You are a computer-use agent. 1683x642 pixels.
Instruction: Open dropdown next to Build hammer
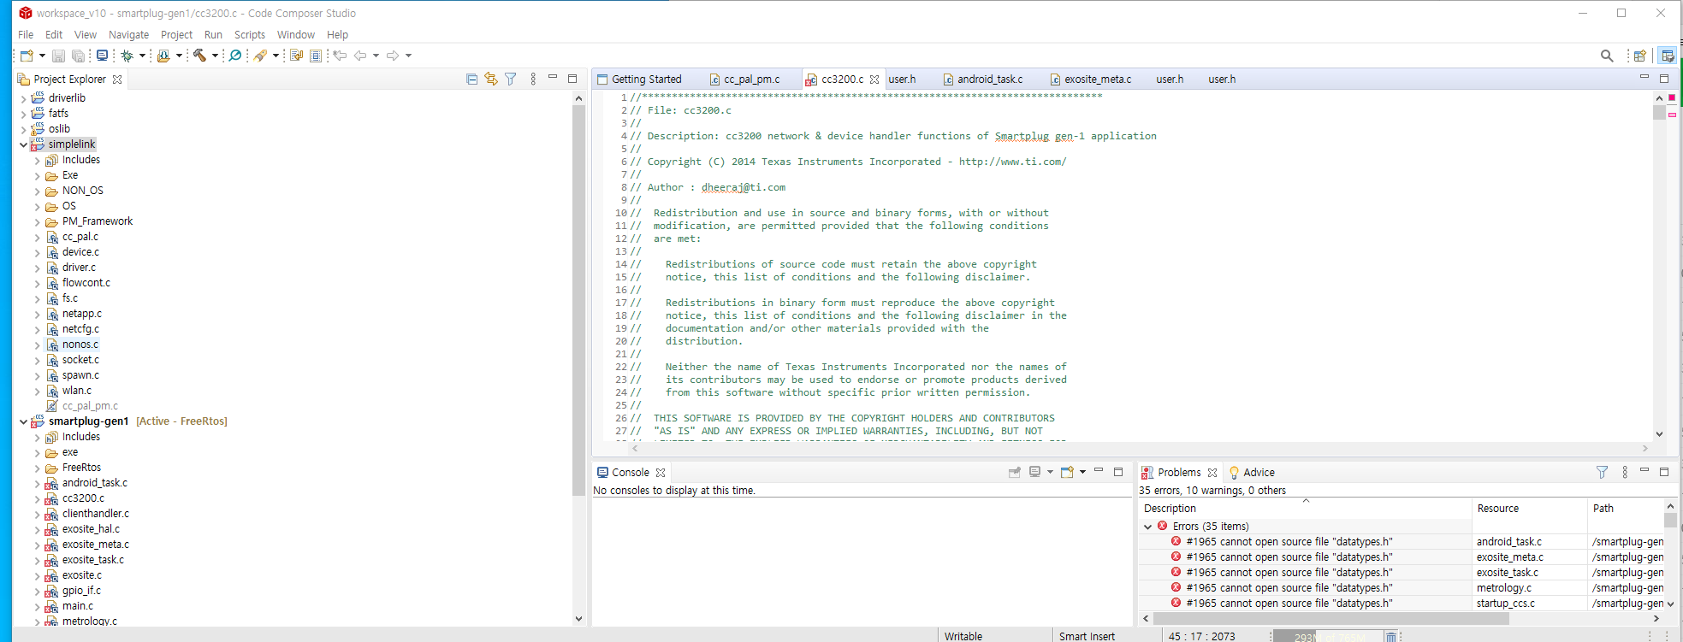pyautogui.click(x=215, y=56)
